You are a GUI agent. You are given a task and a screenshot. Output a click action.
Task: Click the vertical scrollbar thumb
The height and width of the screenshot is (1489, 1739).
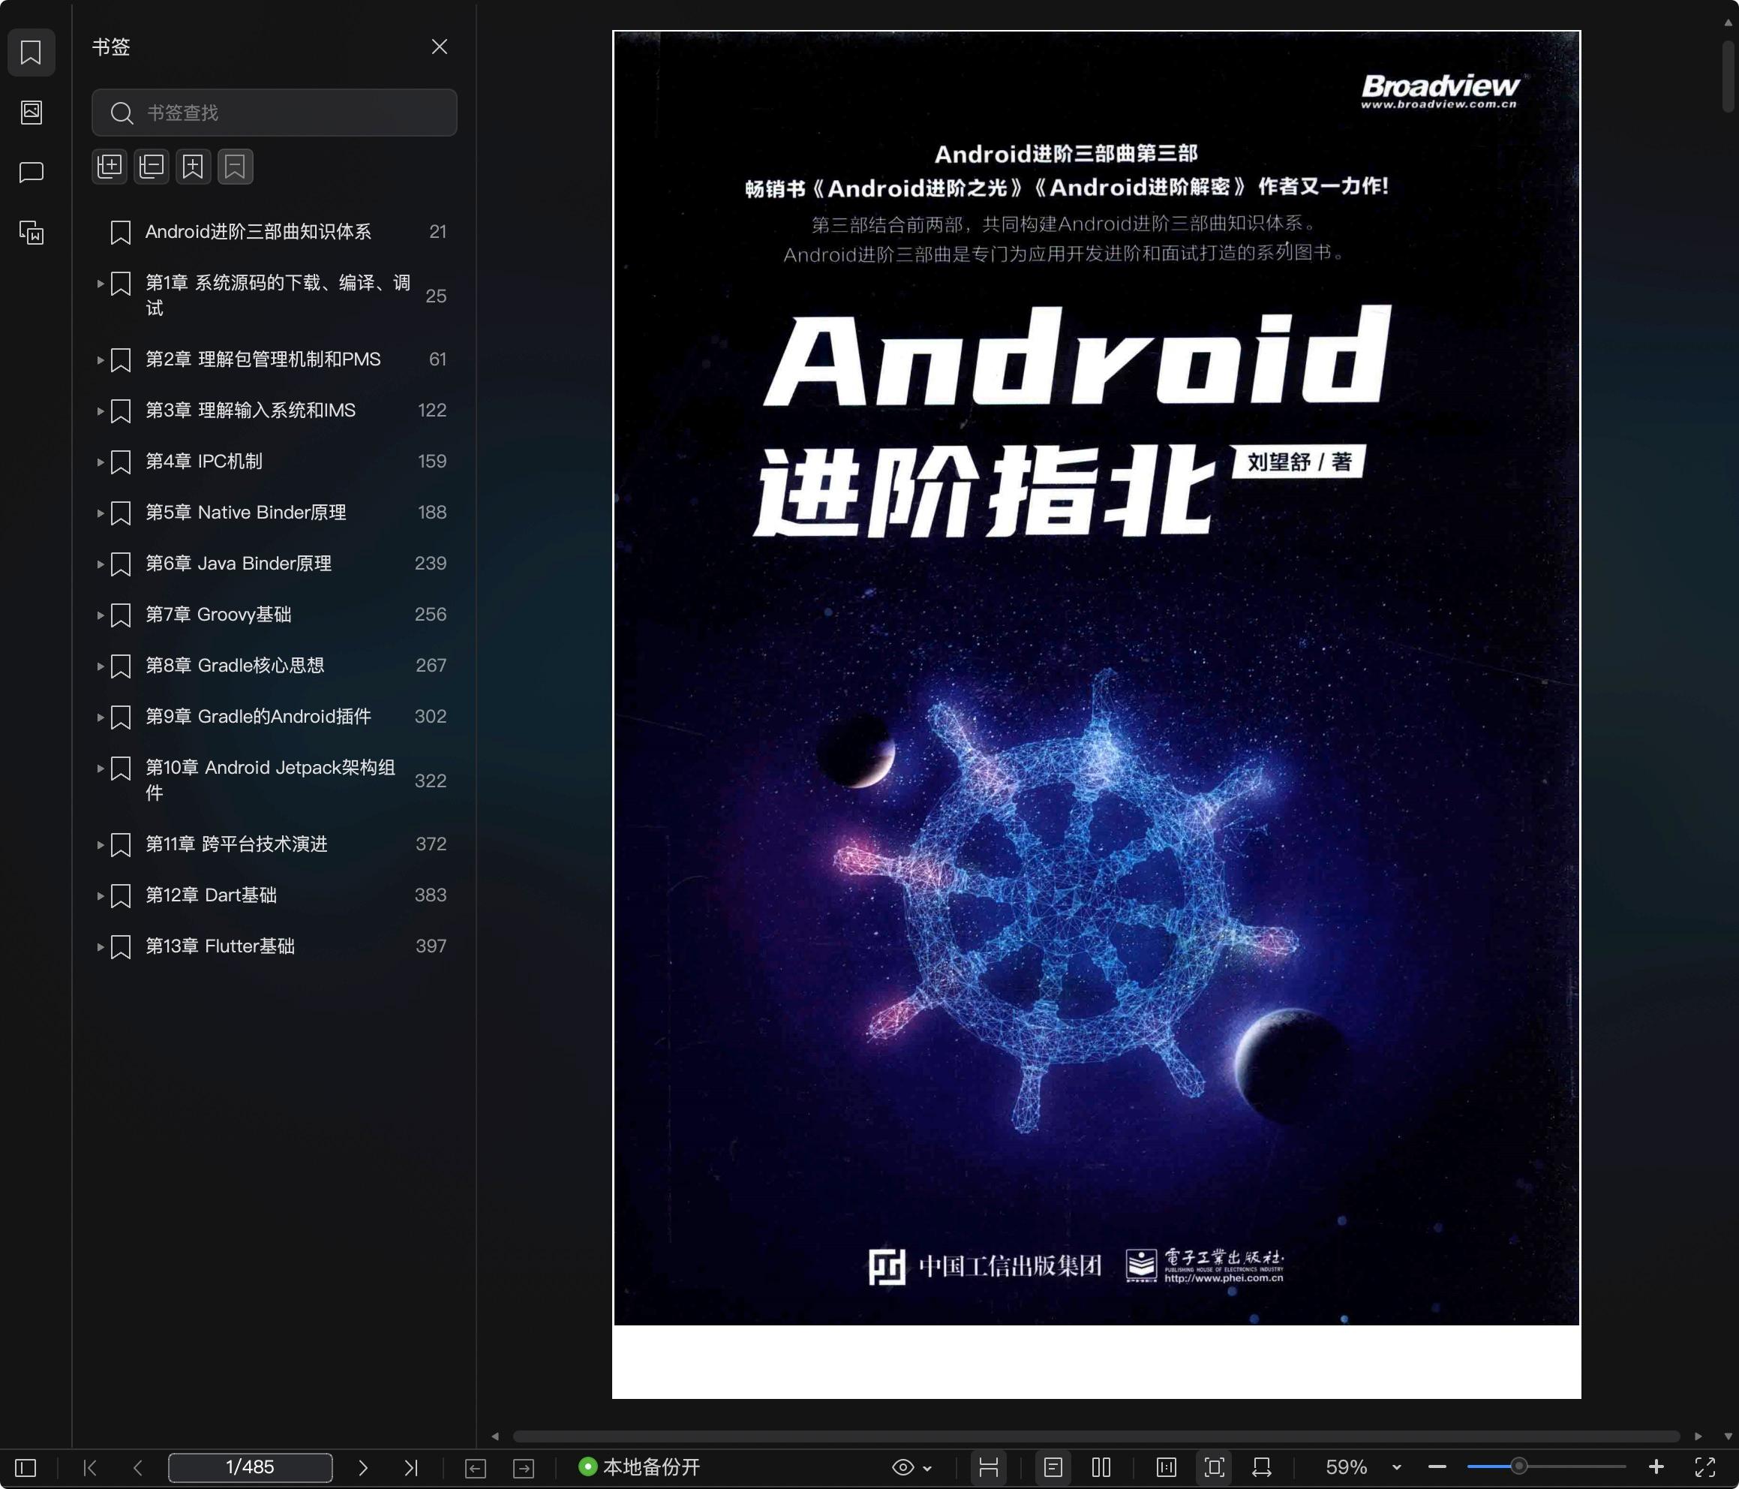1727,76
